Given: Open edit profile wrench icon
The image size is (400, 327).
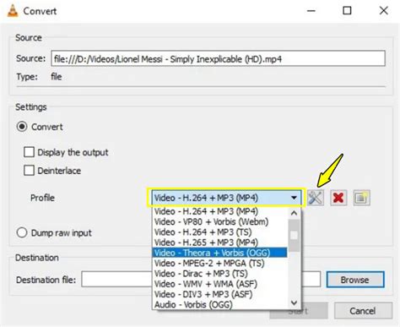Looking at the screenshot, I should click(x=316, y=198).
